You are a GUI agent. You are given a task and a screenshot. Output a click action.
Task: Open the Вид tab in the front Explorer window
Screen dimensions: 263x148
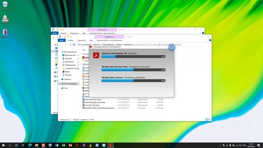91,40
